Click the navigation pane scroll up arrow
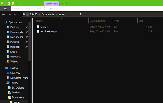The height and width of the screenshot is (103, 163). click(x=30, y=20)
